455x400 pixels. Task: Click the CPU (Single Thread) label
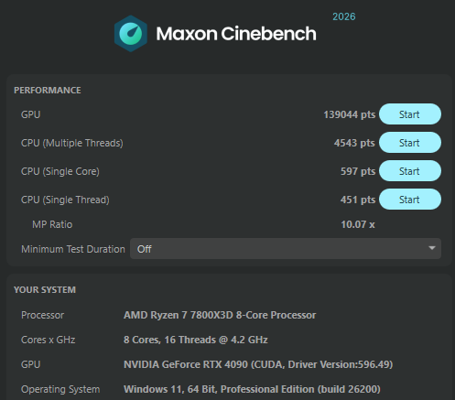point(65,200)
